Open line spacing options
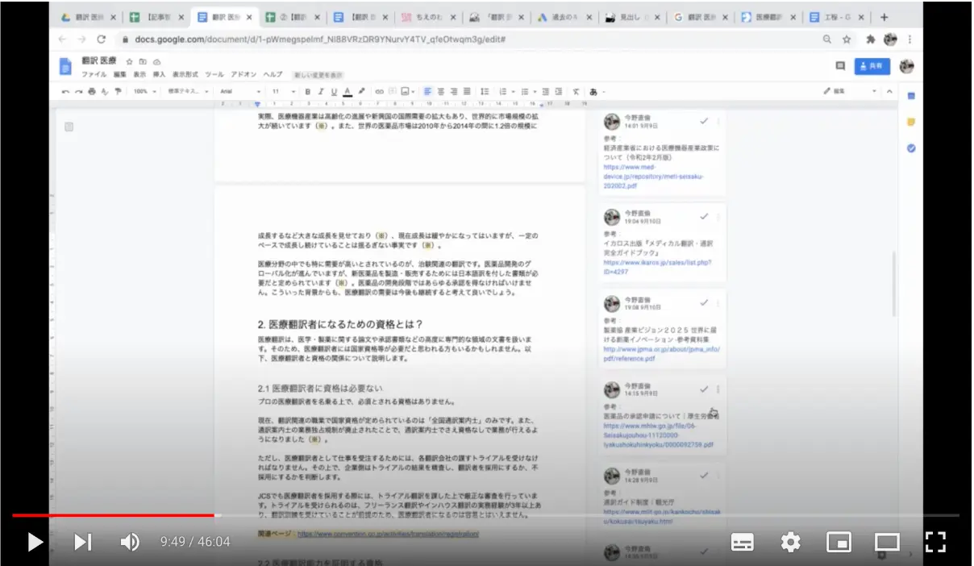 (485, 91)
